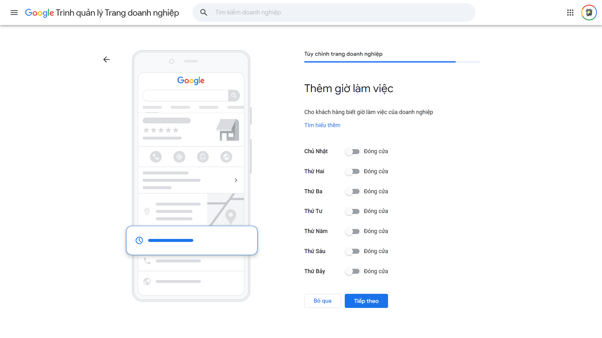Click the search magnifier icon
The height and width of the screenshot is (338, 602).
click(x=204, y=13)
